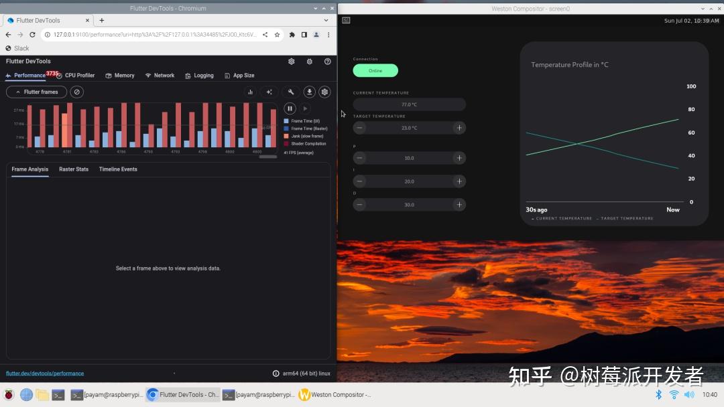The image size is (724, 407).
Task: Open performance settings gear beside export icon
Action: (325, 92)
